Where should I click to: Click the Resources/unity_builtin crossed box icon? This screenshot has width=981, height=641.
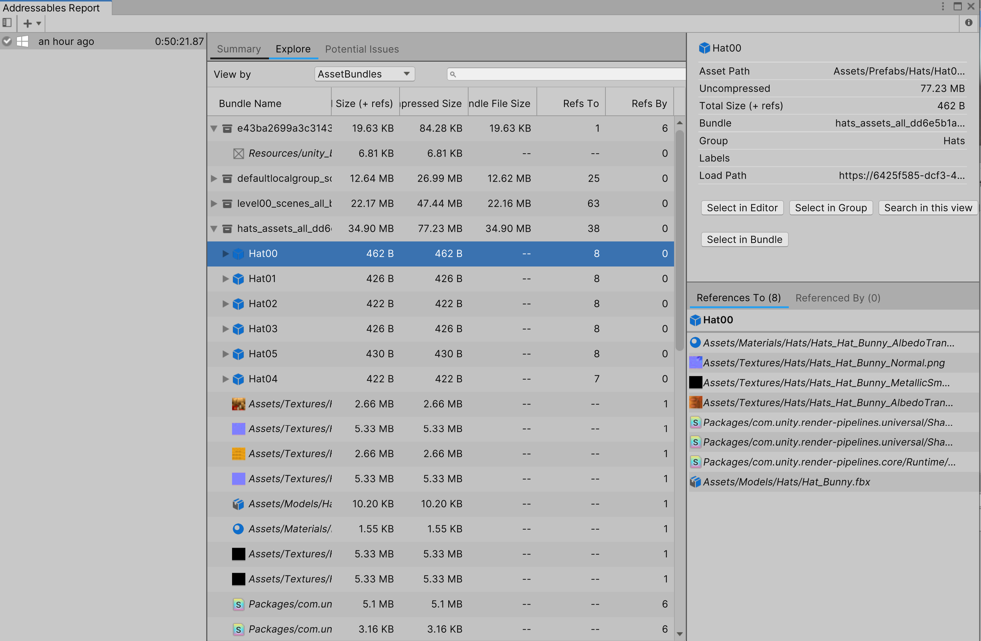click(238, 154)
